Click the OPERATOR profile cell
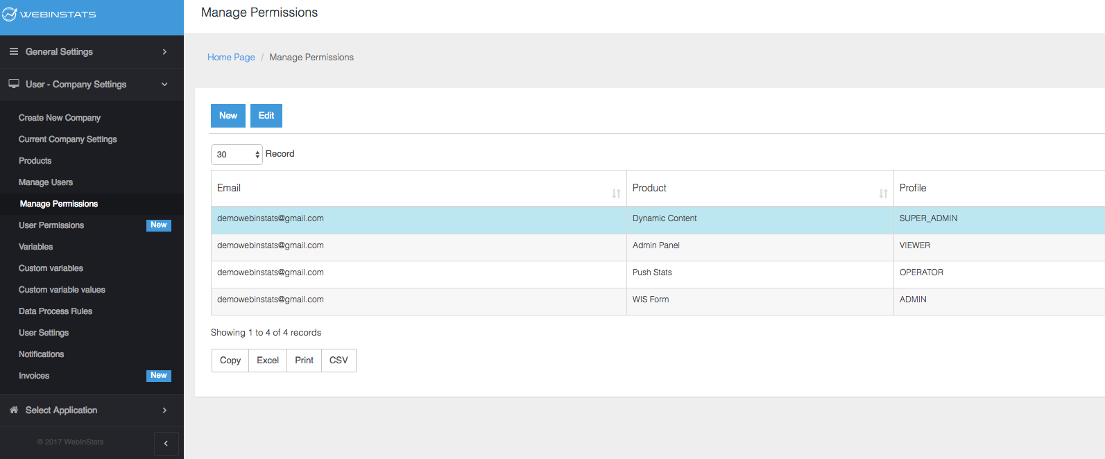 pyautogui.click(x=1000, y=275)
